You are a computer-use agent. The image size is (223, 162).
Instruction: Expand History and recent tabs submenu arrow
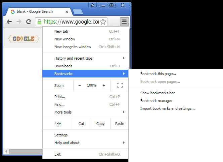click(x=124, y=58)
